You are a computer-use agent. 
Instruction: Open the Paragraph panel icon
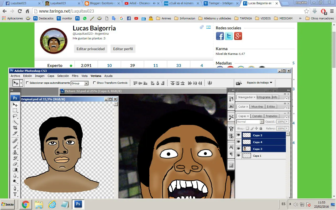coord(231,154)
